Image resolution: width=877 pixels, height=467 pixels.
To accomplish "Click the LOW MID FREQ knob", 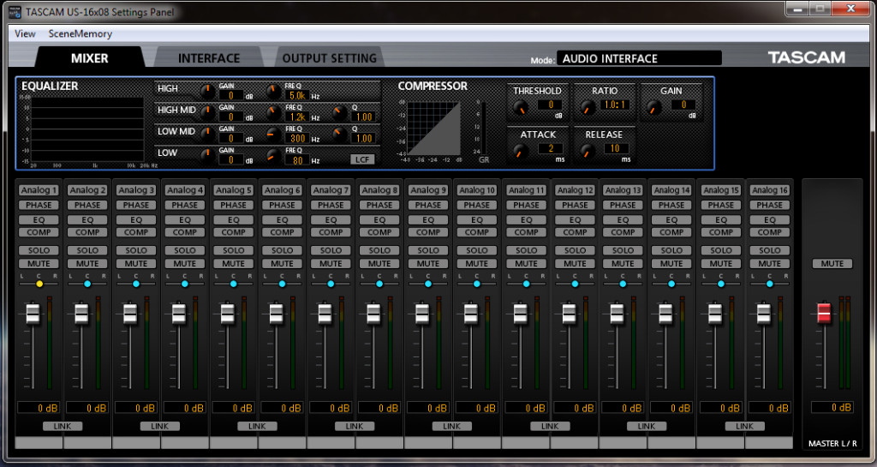I will tap(273, 135).
